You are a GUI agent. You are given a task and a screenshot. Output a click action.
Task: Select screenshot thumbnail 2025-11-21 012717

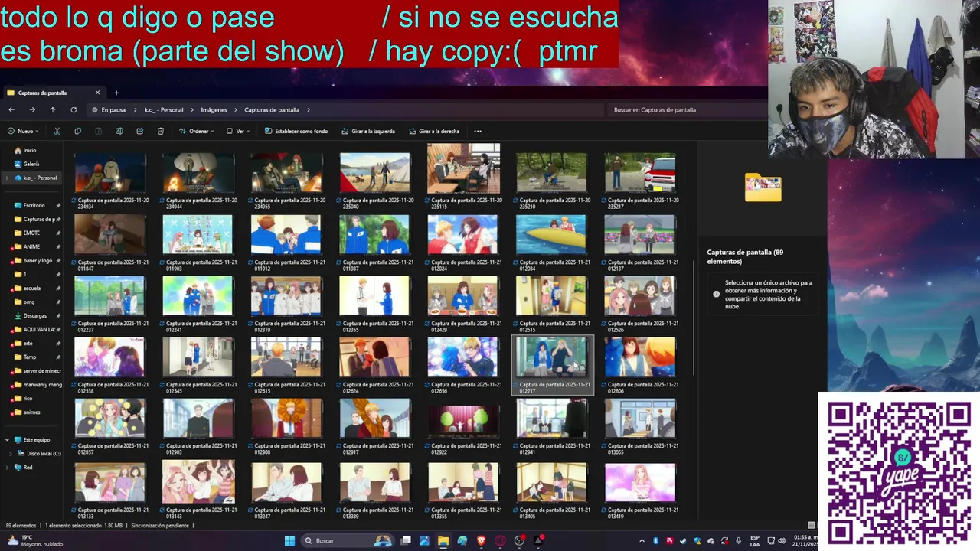(552, 365)
